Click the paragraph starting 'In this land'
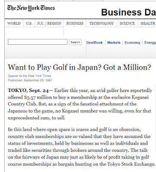 point(81,147)
